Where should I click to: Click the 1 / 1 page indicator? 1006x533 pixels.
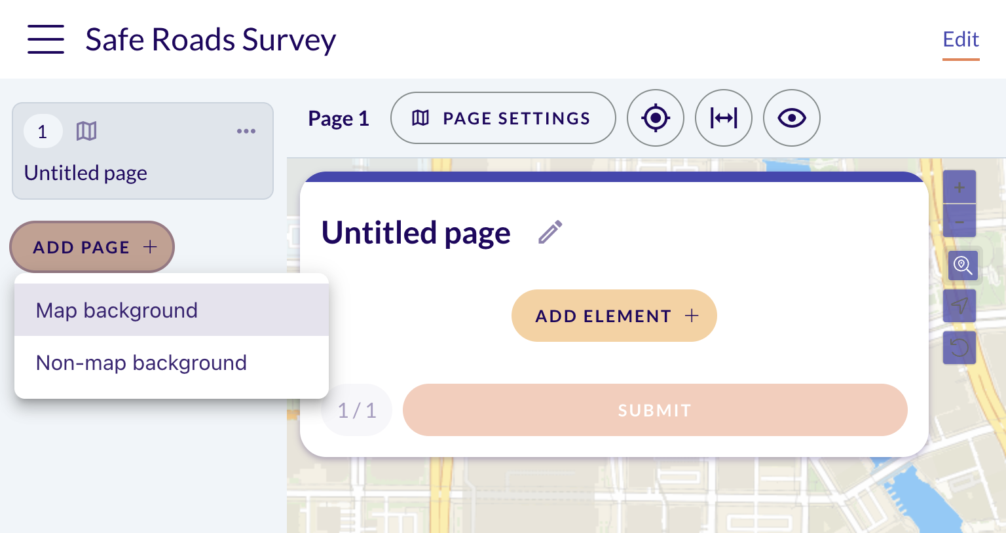pos(357,410)
